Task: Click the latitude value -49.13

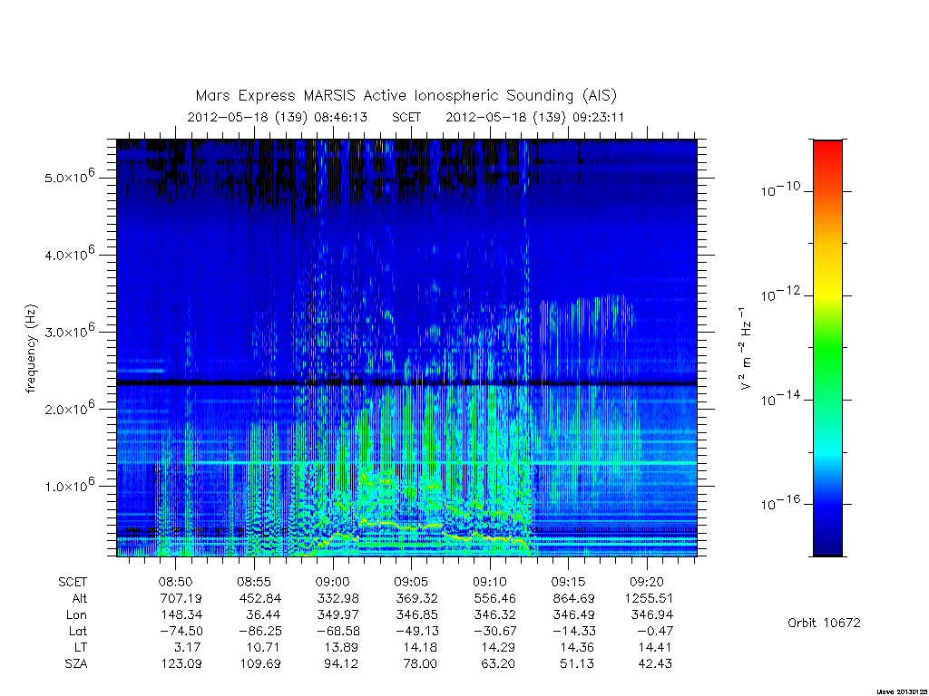Action: click(417, 632)
